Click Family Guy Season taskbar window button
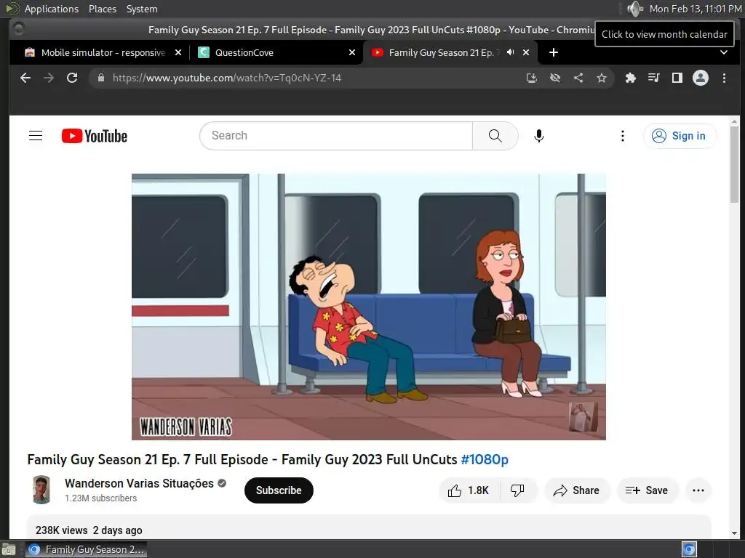The width and height of the screenshot is (745, 558). coord(86,549)
